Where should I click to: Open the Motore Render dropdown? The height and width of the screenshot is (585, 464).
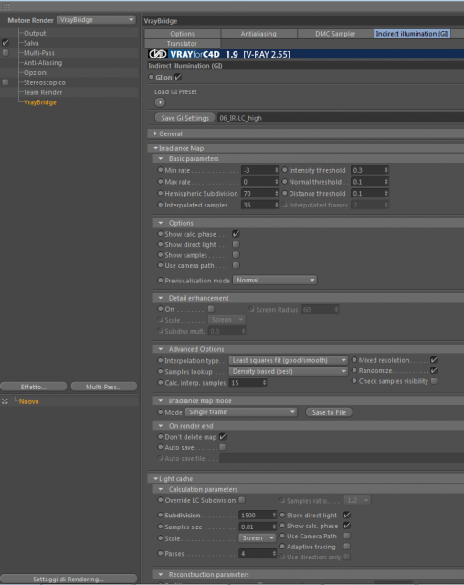click(96, 20)
